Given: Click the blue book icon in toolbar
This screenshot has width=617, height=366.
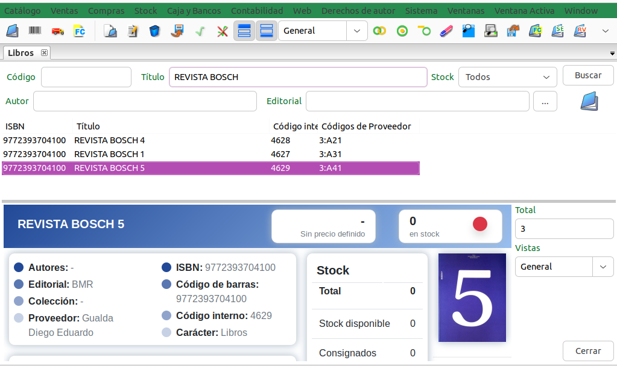Looking at the screenshot, I should click(12, 31).
